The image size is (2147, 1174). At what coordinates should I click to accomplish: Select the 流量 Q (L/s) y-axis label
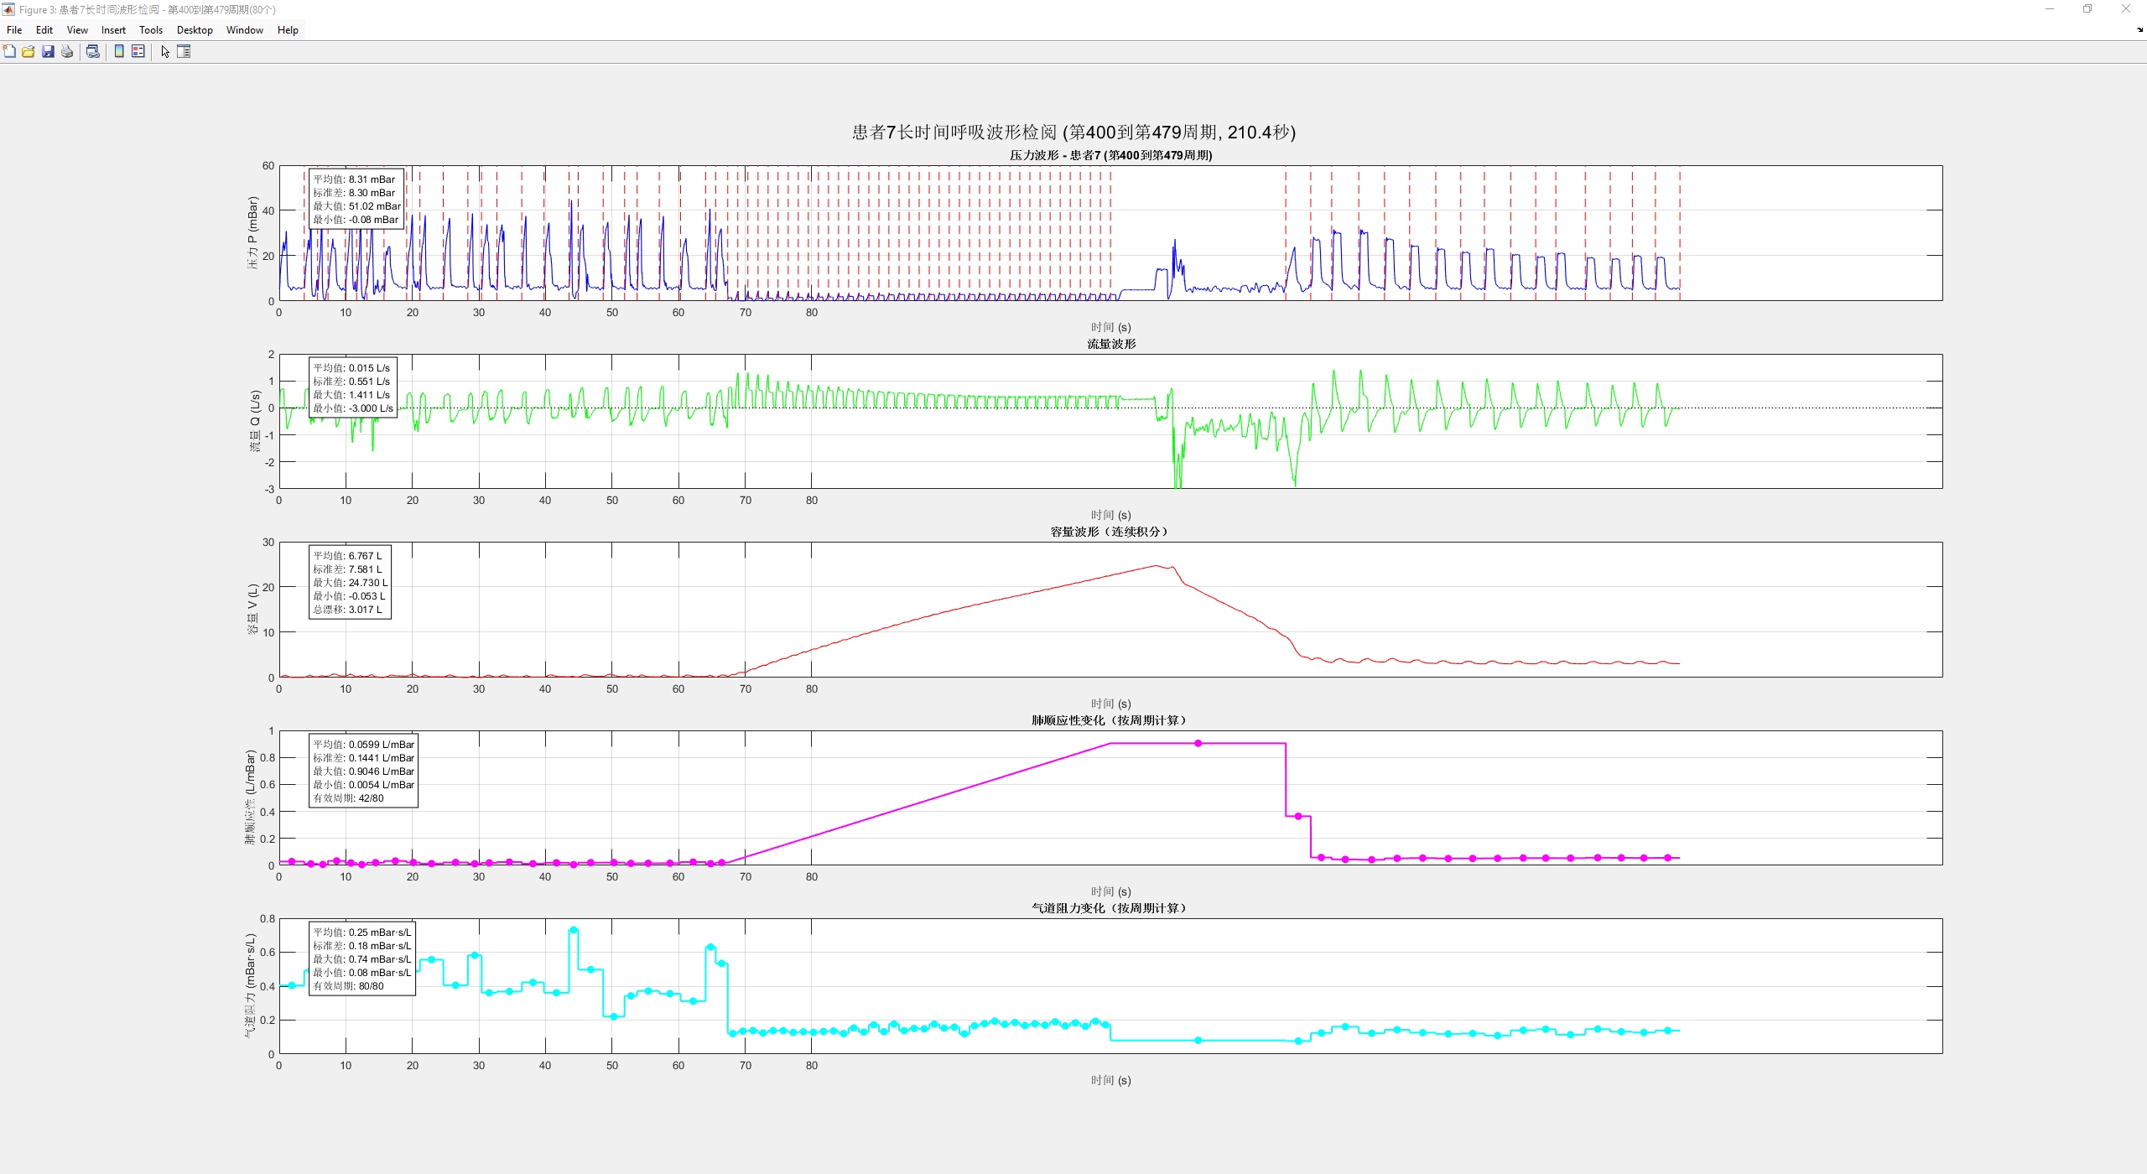(x=255, y=421)
